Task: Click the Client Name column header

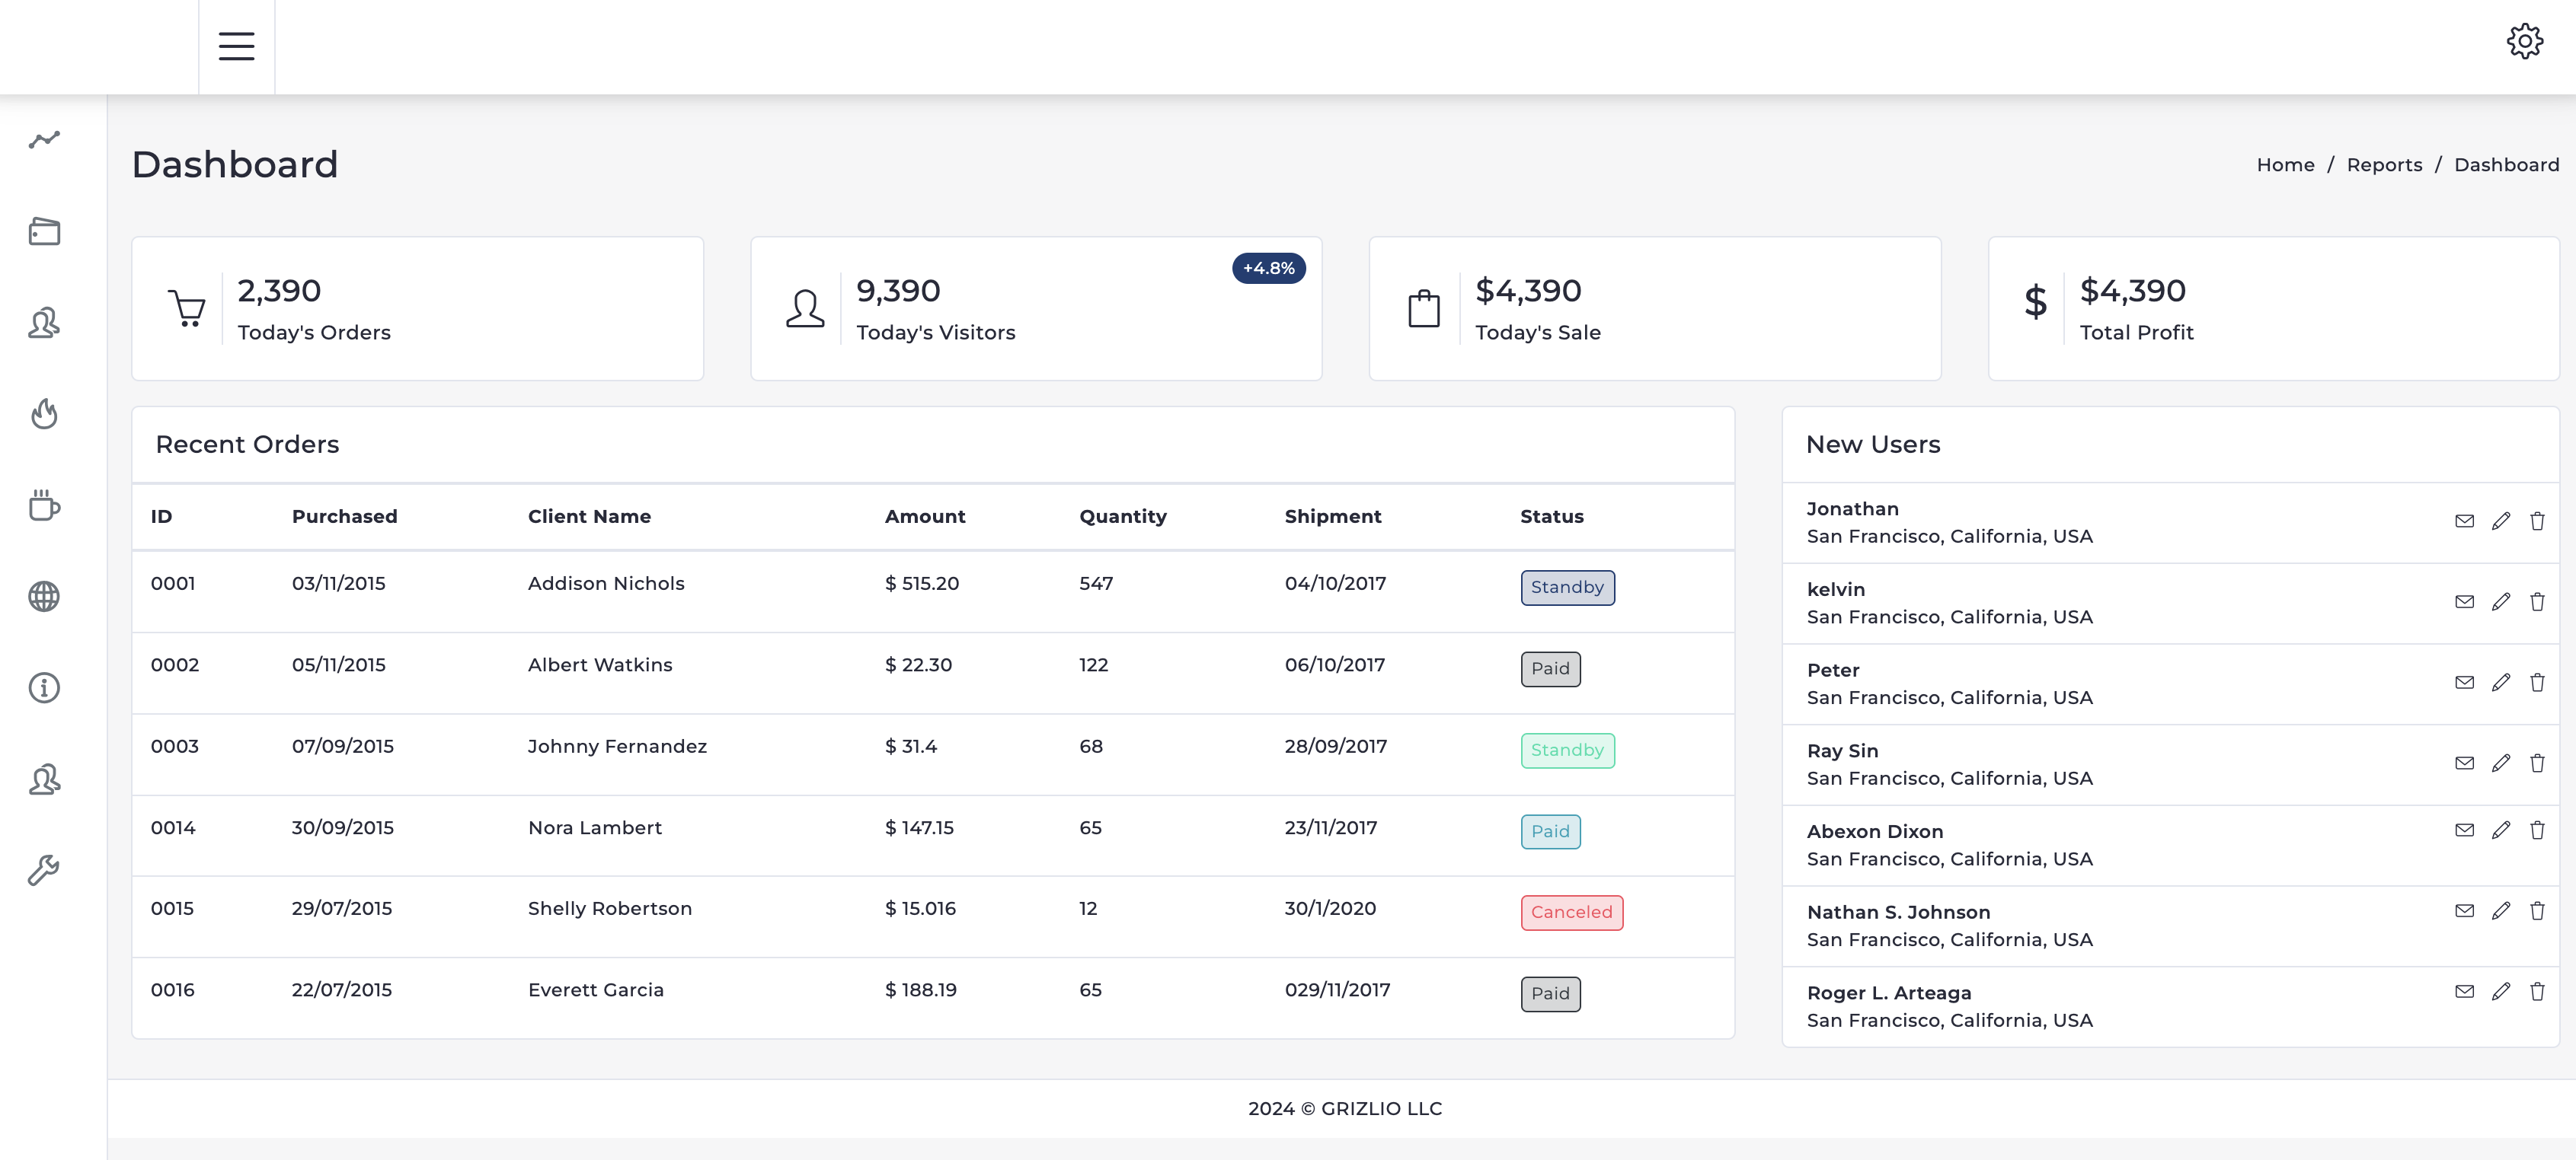Action: 589,517
